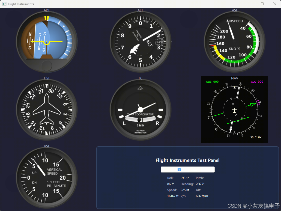This screenshot has height=211, width=281.
Task: Click the ADI adjustment knob at bottom
Action: click(x=47, y=66)
